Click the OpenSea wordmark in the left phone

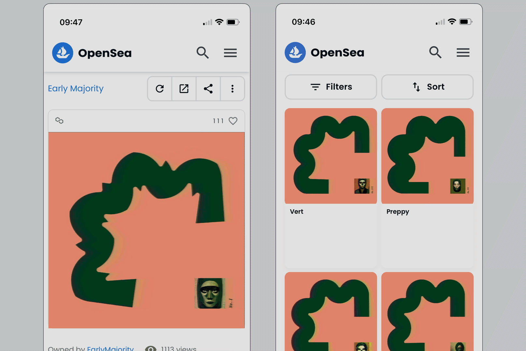coord(105,53)
